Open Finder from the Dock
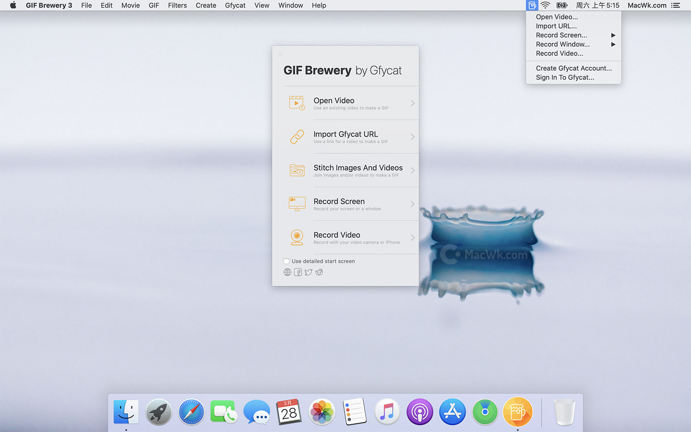Viewport: 691px width, 432px height. [126, 412]
